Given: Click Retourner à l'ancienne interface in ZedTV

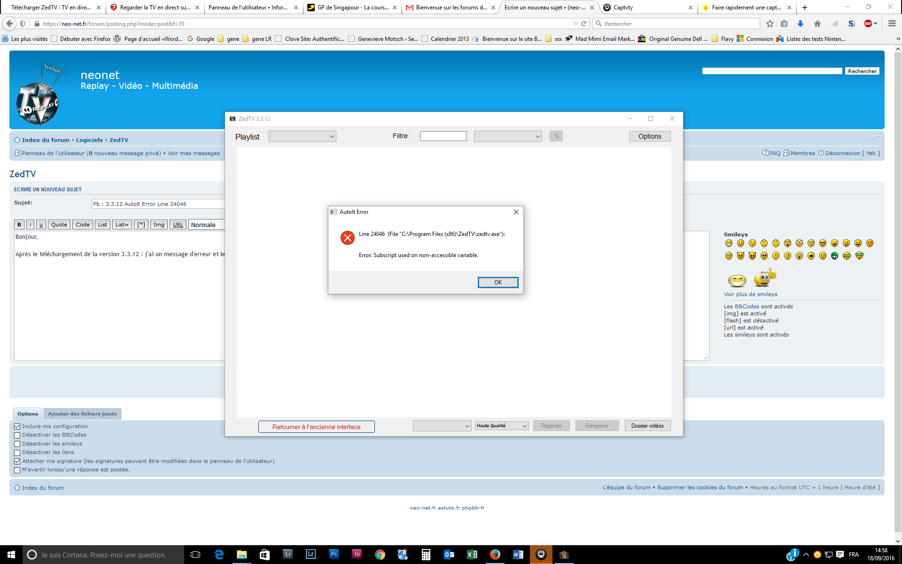Looking at the screenshot, I should click(317, 427).
